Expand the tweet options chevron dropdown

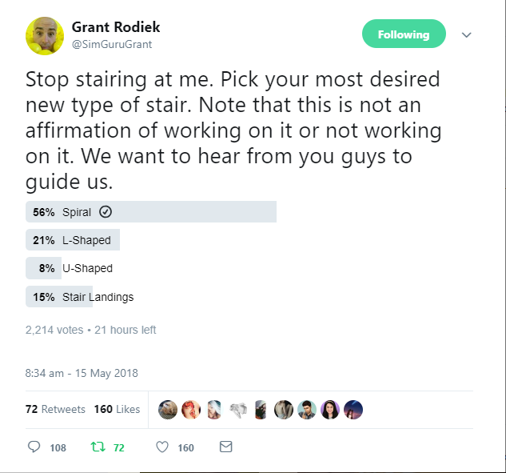(x=466, y=34)
